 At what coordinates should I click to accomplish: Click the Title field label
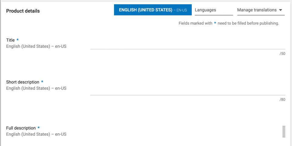(x=10, y=40)
